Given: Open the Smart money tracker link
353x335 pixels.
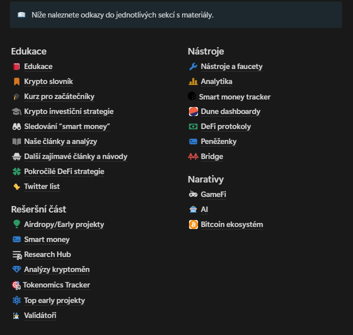Looking at the screenshot, I should click(x=234, y=97).
